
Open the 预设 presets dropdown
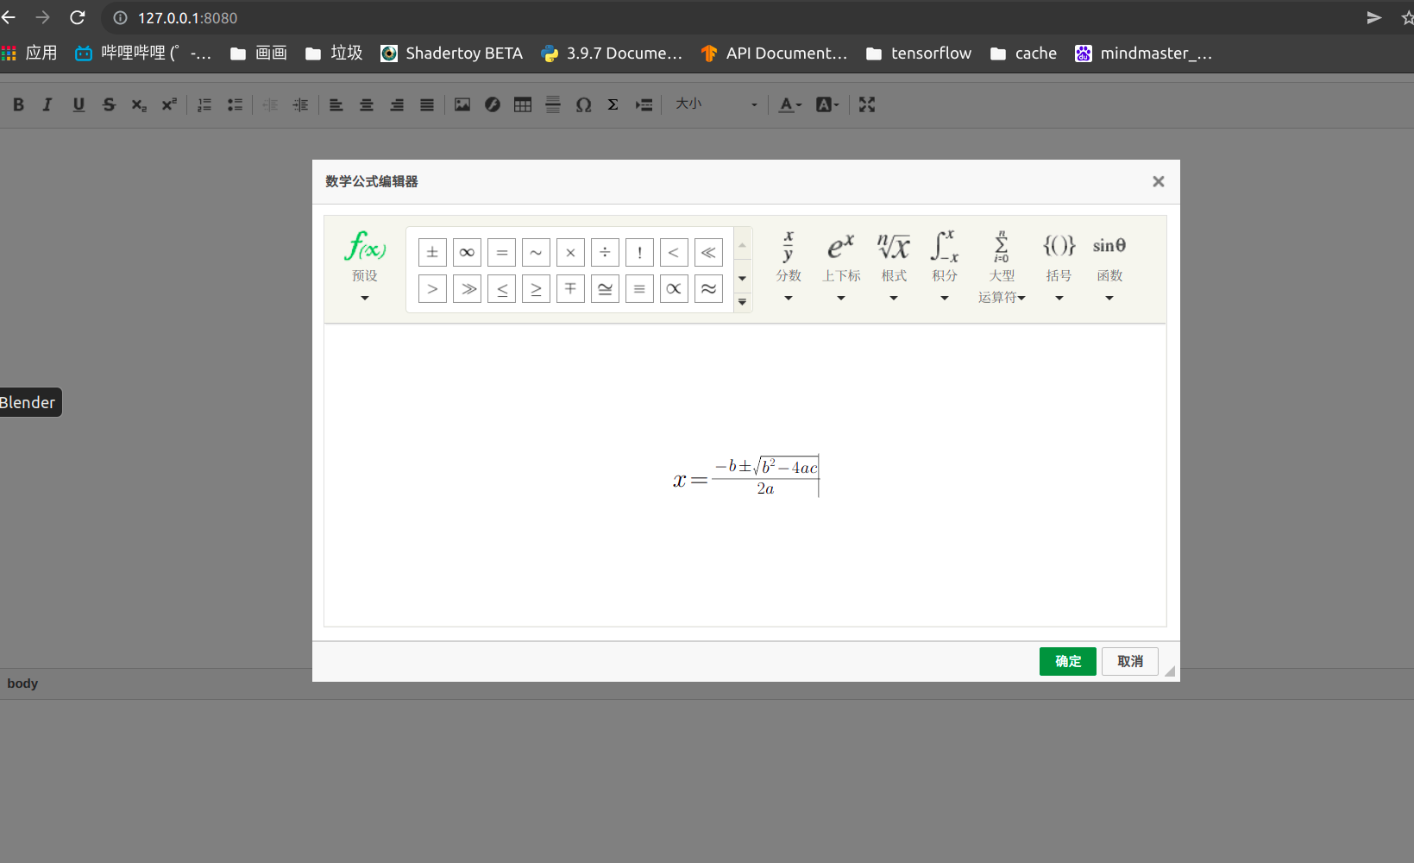click(x=365, y=268)
